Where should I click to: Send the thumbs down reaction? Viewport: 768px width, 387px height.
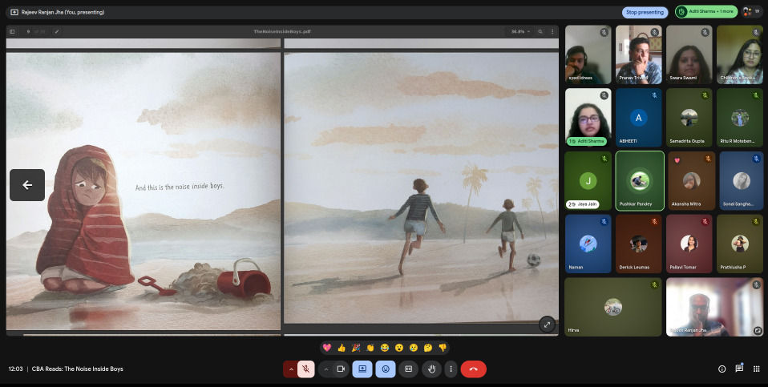[x=443, y=348]
